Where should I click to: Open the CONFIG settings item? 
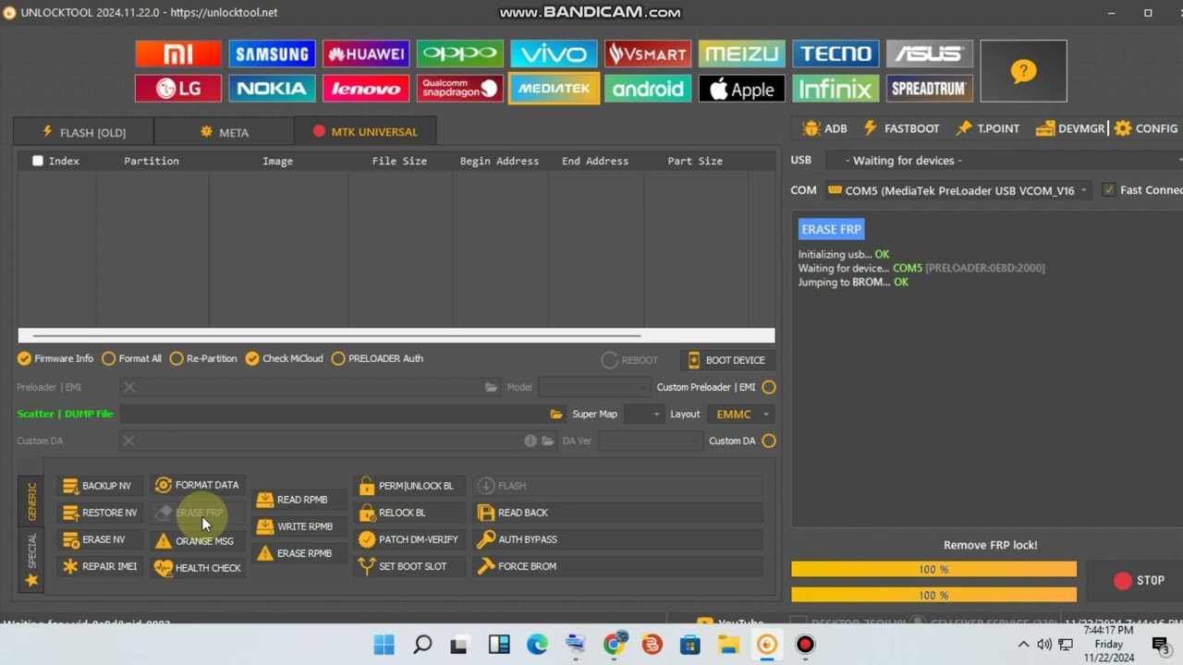[x=1146, y=128]
